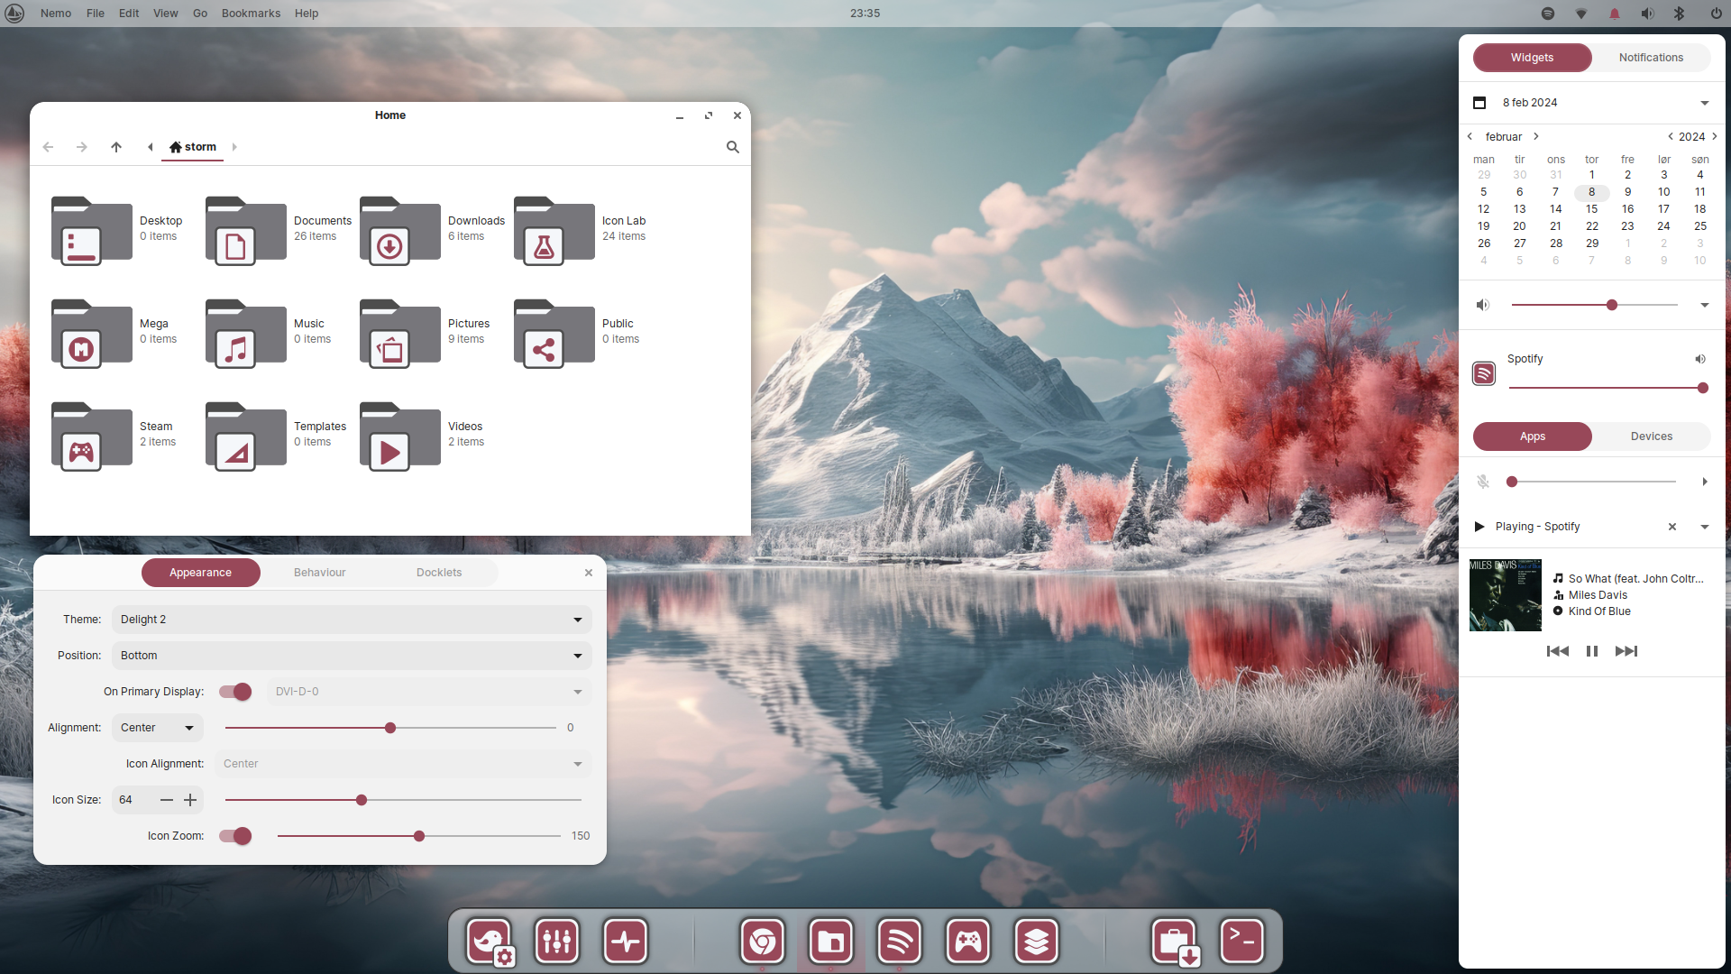Unmute the microphone in the widgets panel
This screenshot has width=1731, height=974.
tap(1483, 481)
